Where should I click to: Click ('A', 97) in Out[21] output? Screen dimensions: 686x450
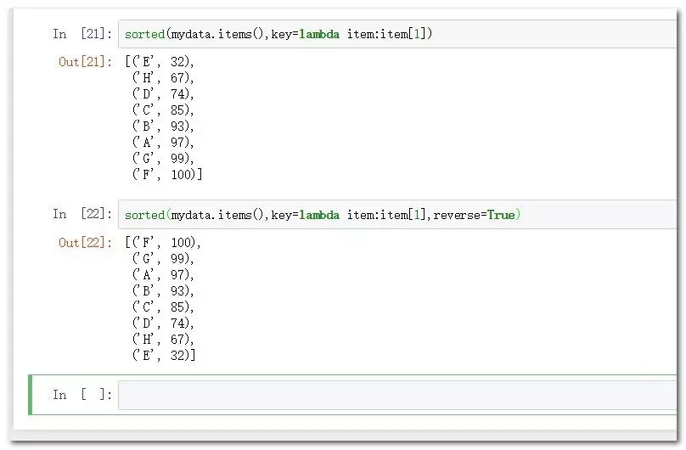163,143
